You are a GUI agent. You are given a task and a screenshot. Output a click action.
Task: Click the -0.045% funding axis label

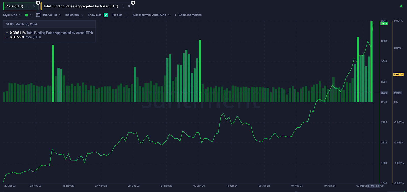[x=399, y=142]
